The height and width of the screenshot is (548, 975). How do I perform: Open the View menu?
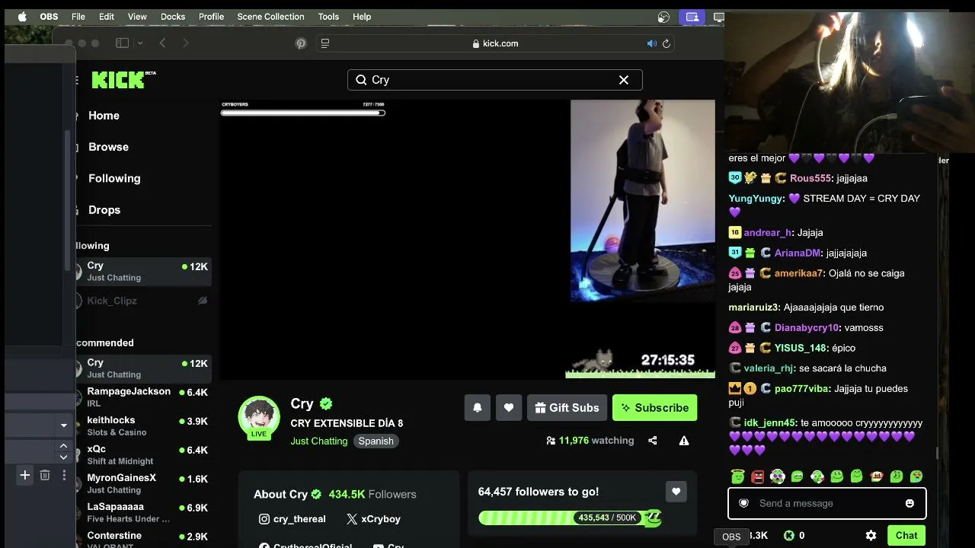click(137, 17)
